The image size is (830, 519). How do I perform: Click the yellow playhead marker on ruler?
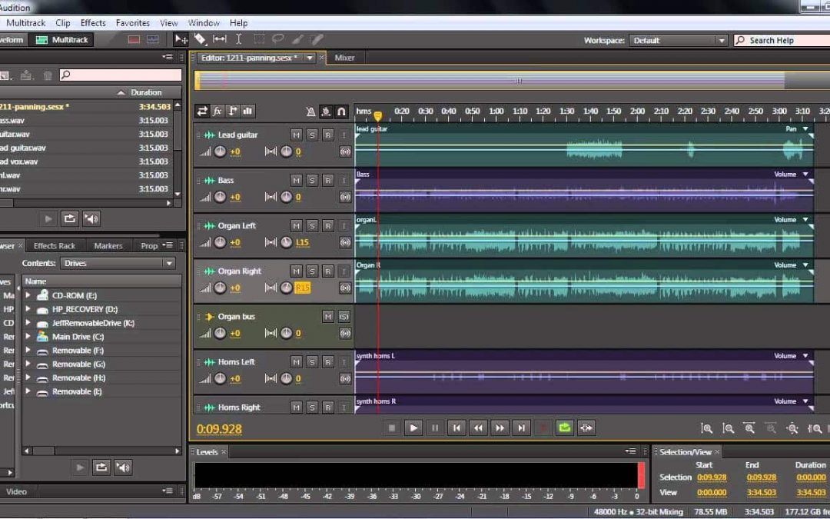[378, 115]
